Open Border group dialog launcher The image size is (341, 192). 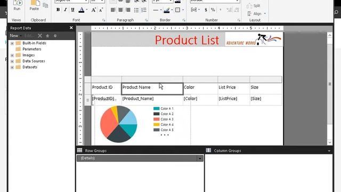[184, 20]
